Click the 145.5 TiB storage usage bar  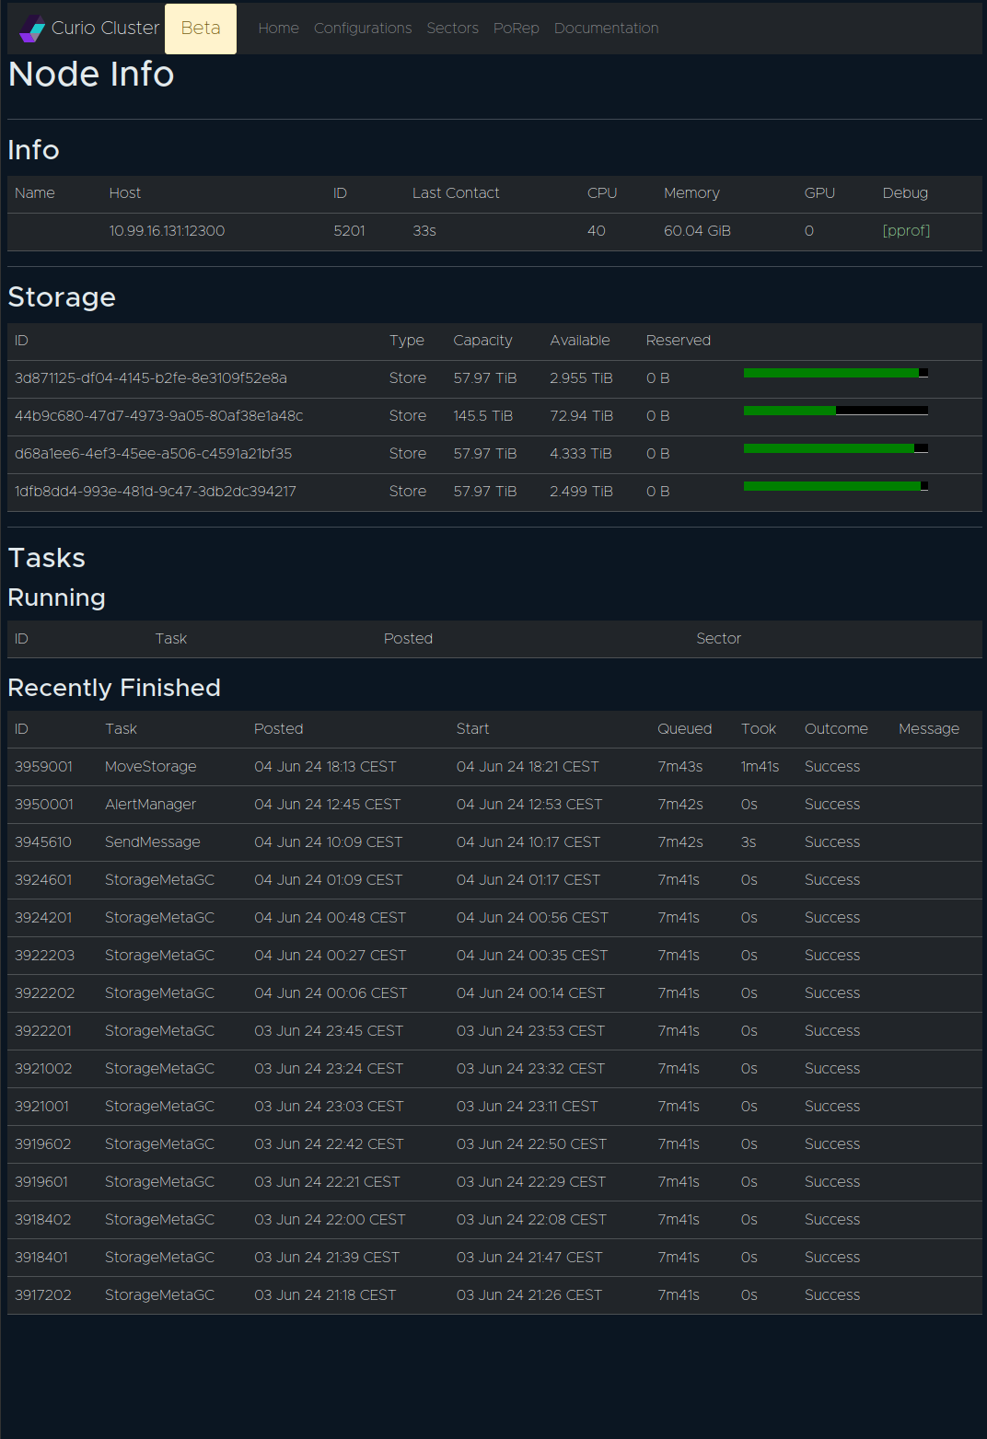[x=835, y=411]
